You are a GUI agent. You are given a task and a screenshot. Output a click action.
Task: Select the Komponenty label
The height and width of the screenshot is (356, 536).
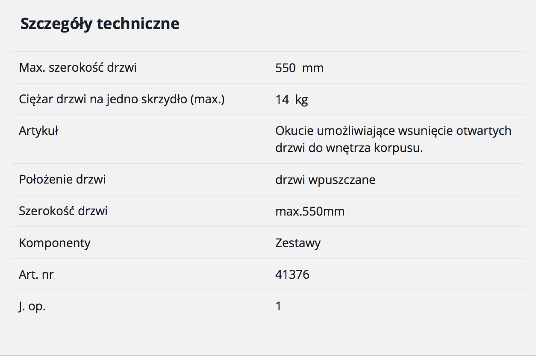pyautogui.click(x=55, y=243)
